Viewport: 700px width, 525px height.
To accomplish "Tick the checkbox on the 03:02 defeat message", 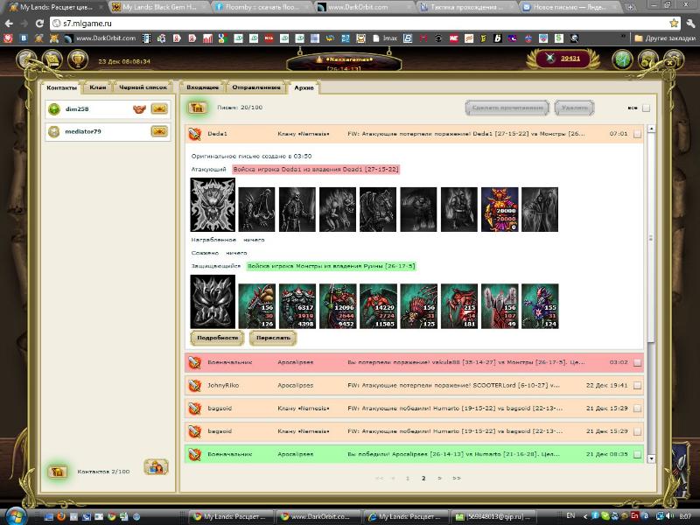I will [x=637, y=362].
